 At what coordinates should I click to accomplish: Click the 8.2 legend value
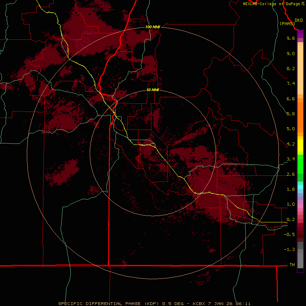291,68
